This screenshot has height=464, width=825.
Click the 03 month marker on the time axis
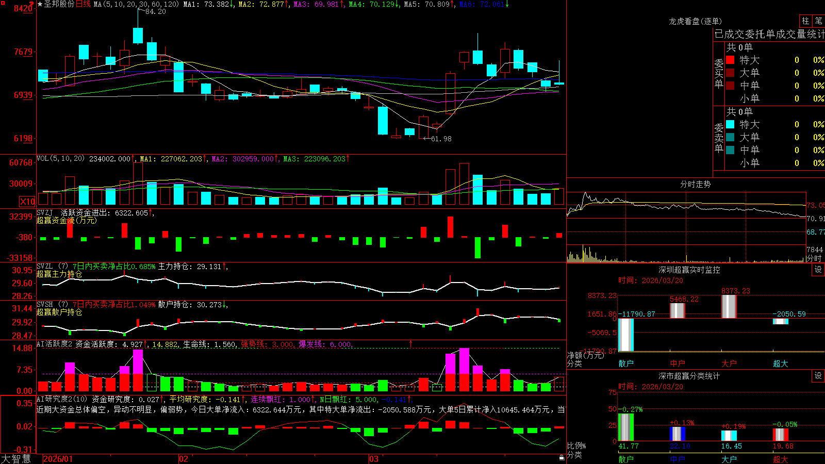coord(374,459)
